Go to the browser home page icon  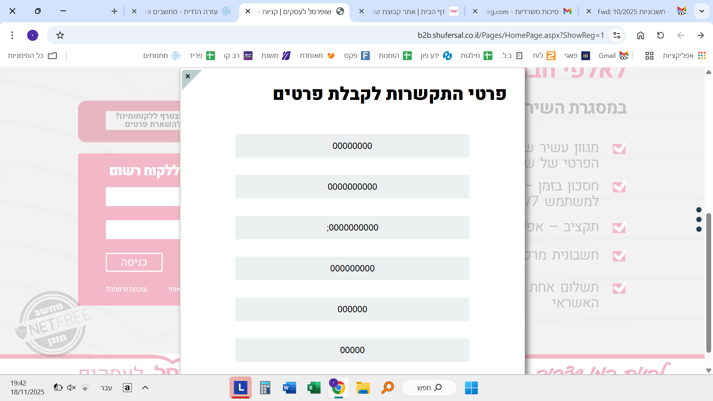[x=641, y=35]
